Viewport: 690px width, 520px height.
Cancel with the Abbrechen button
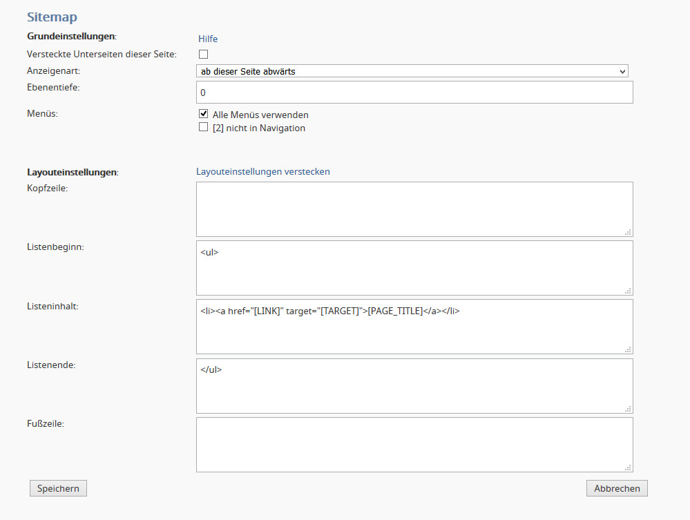point(617,488)
